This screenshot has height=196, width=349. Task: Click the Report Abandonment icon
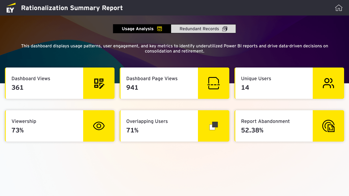click(x=328, y=126)
